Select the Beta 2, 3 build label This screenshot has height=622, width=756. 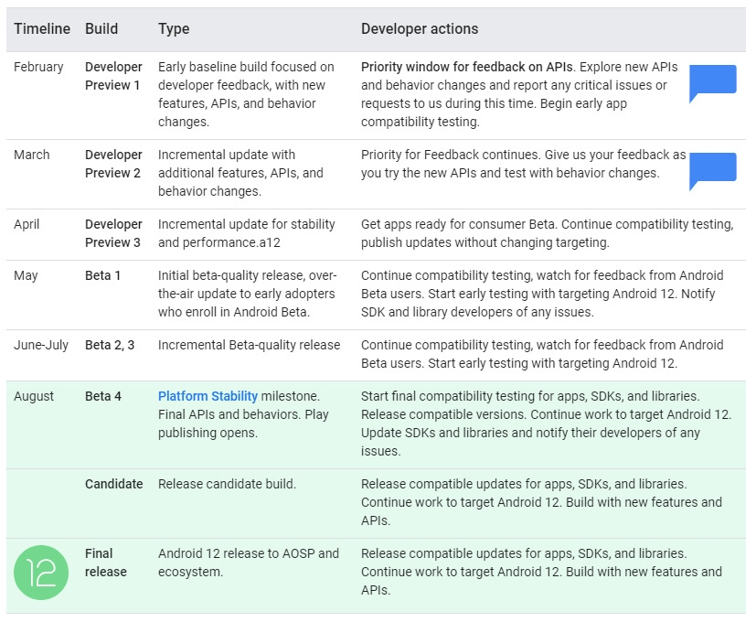[110, 345]
